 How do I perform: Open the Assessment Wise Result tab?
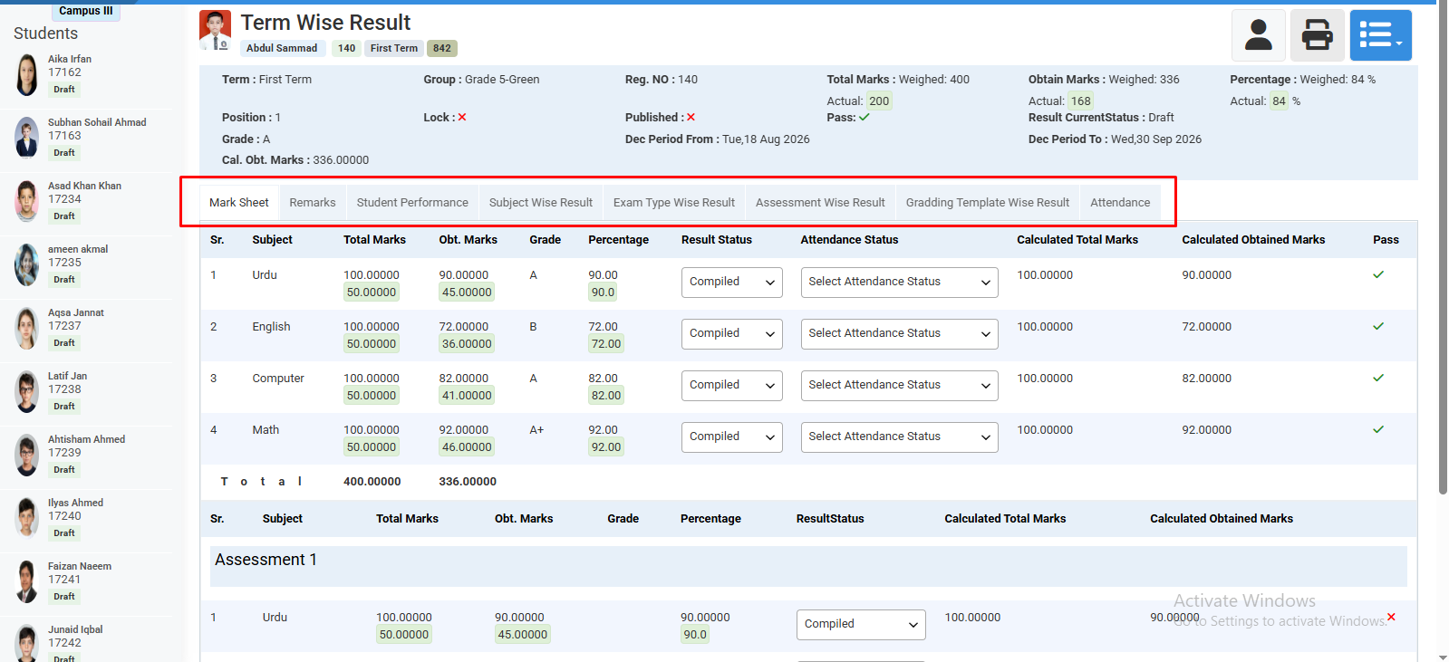pyautogui.click(x=820, y=203)
